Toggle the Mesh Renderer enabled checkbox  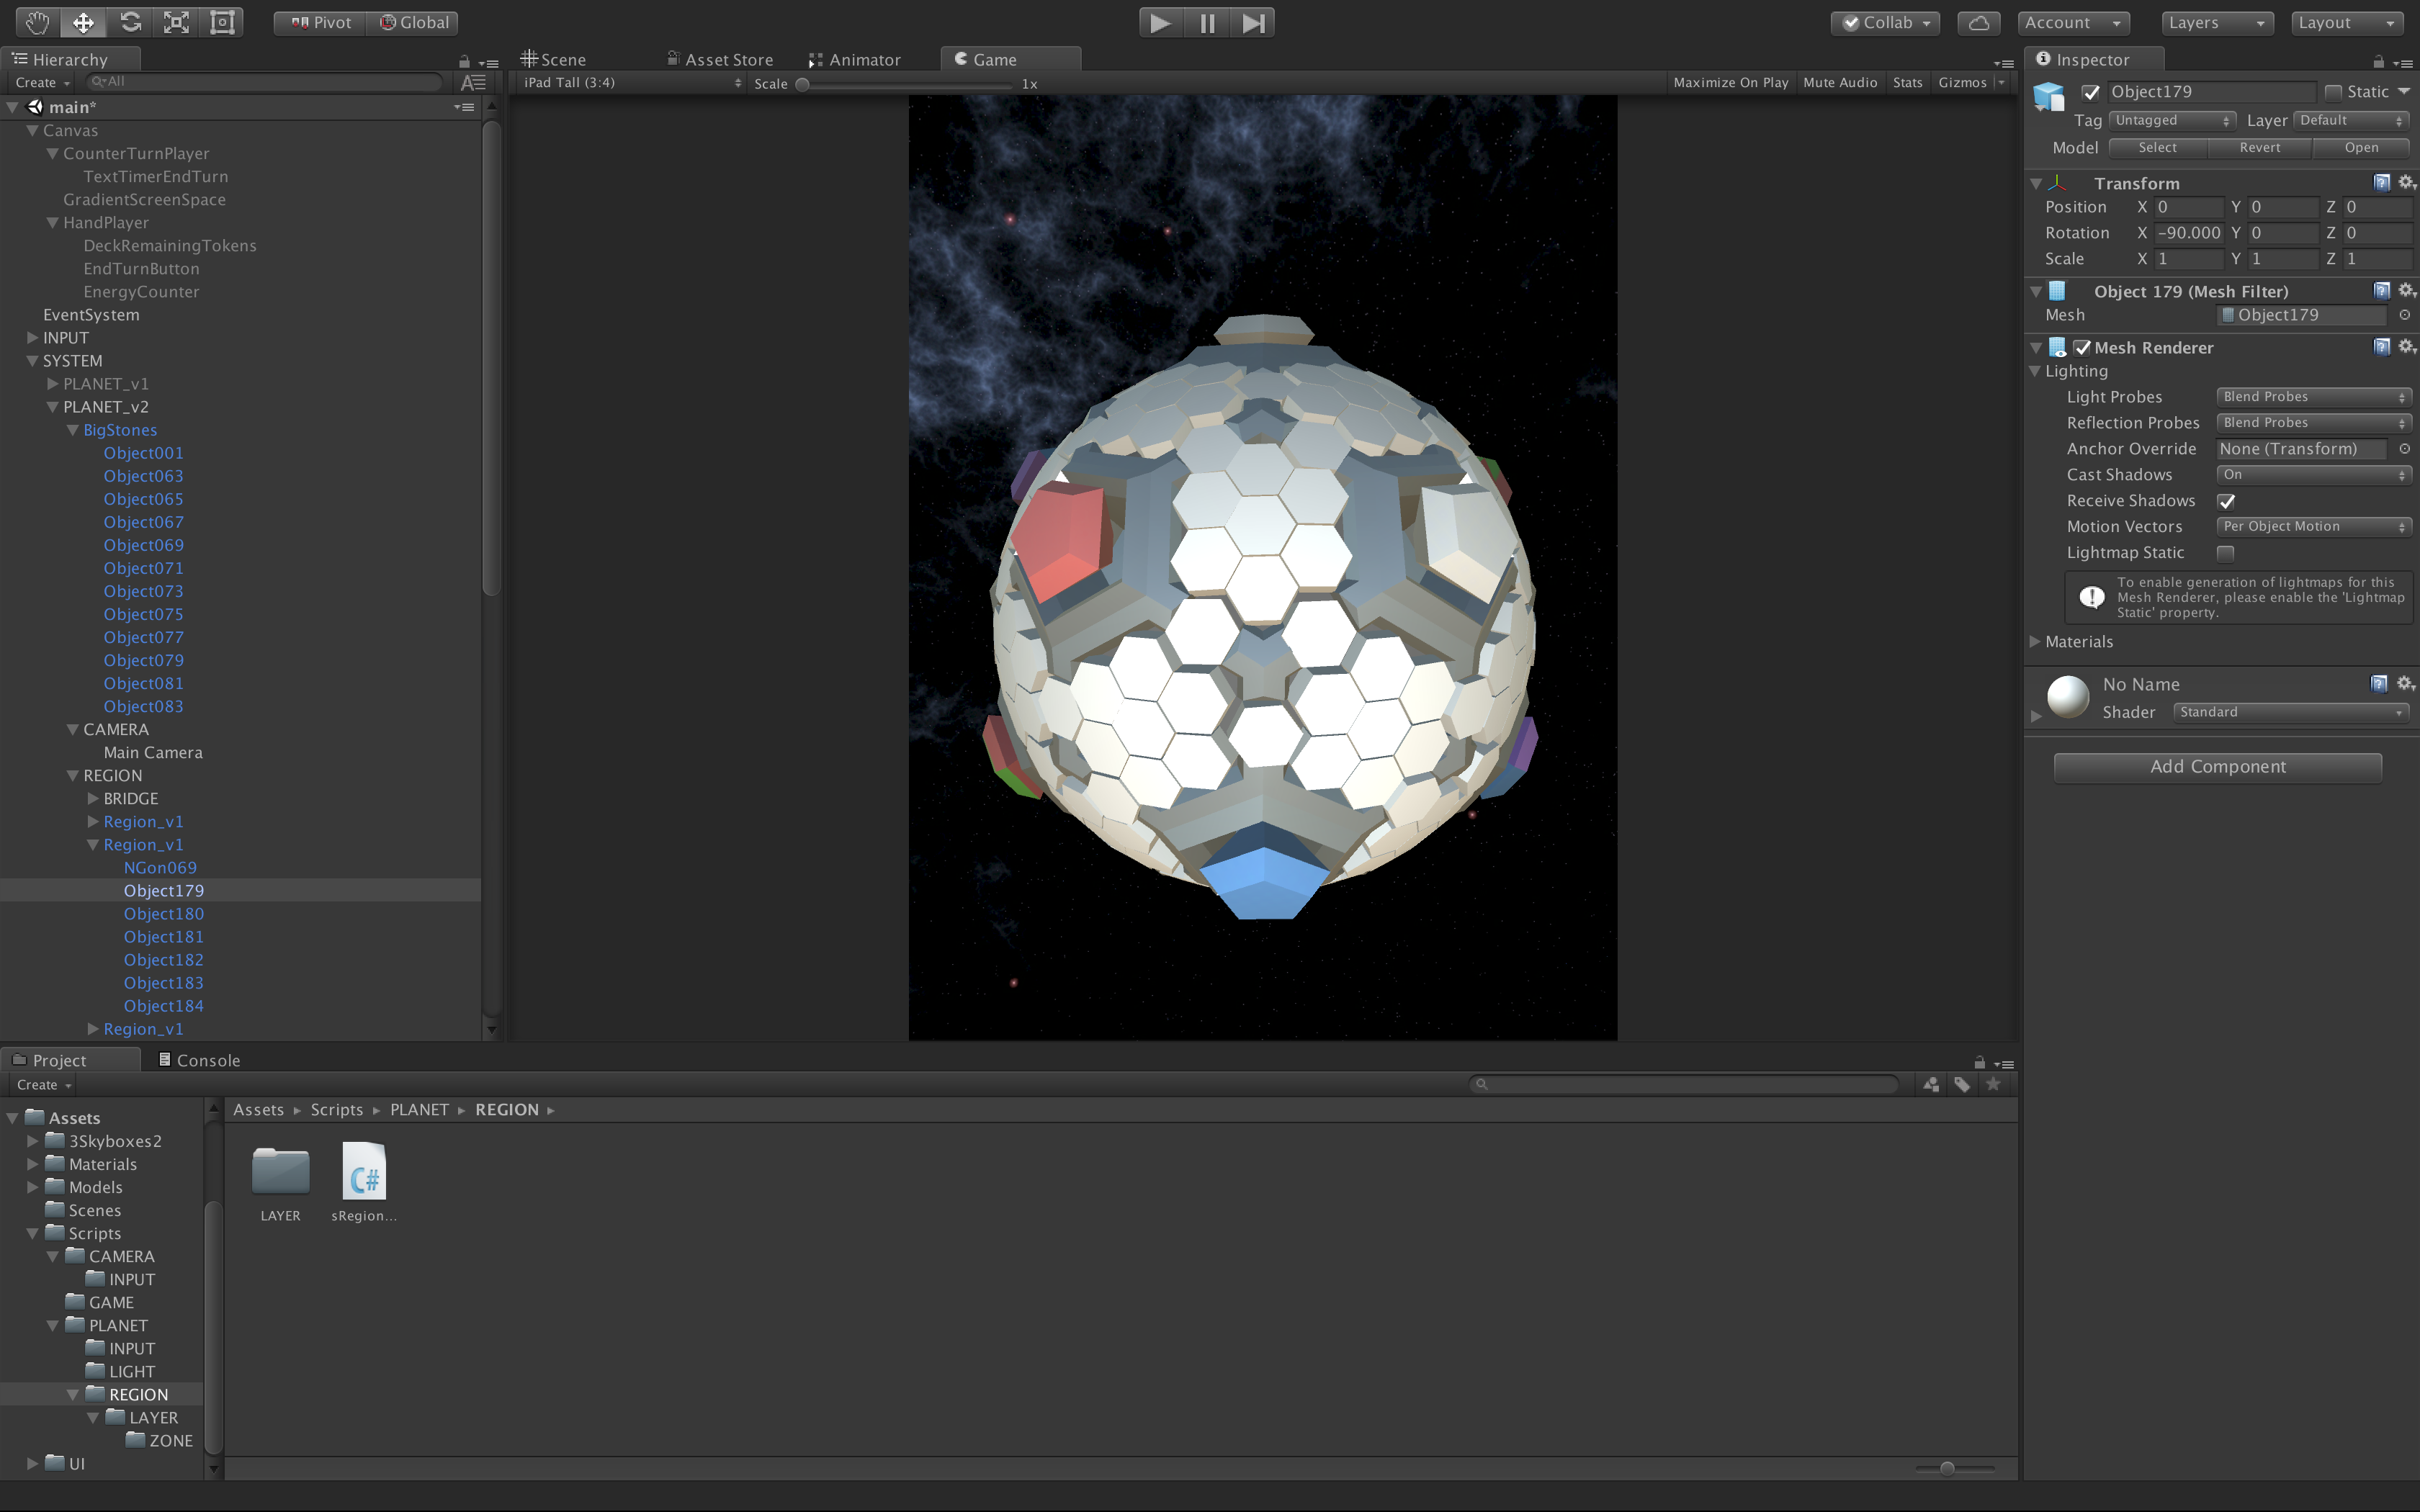[2082, 347]
